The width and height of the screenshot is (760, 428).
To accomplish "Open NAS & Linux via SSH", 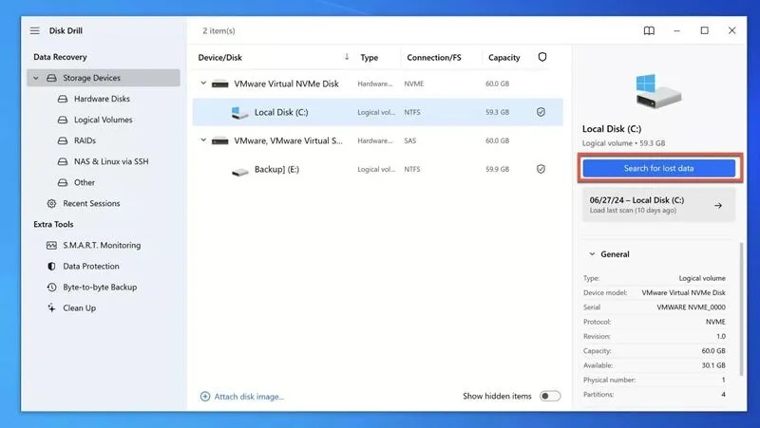I will (111, 161).
